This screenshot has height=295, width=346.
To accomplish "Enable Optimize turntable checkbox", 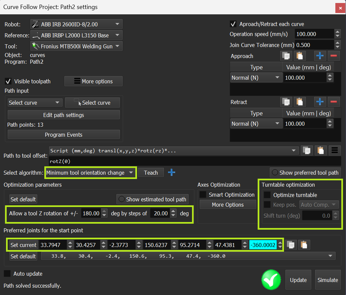I will click(267, 195).
